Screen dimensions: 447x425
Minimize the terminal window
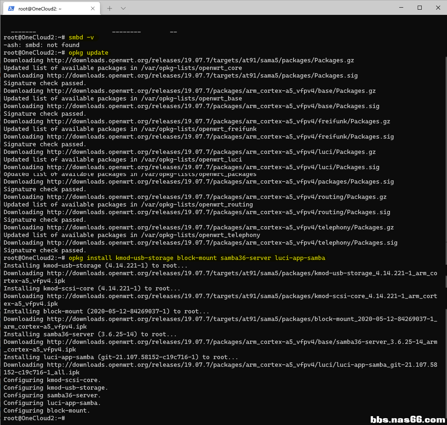pos(400,8)
